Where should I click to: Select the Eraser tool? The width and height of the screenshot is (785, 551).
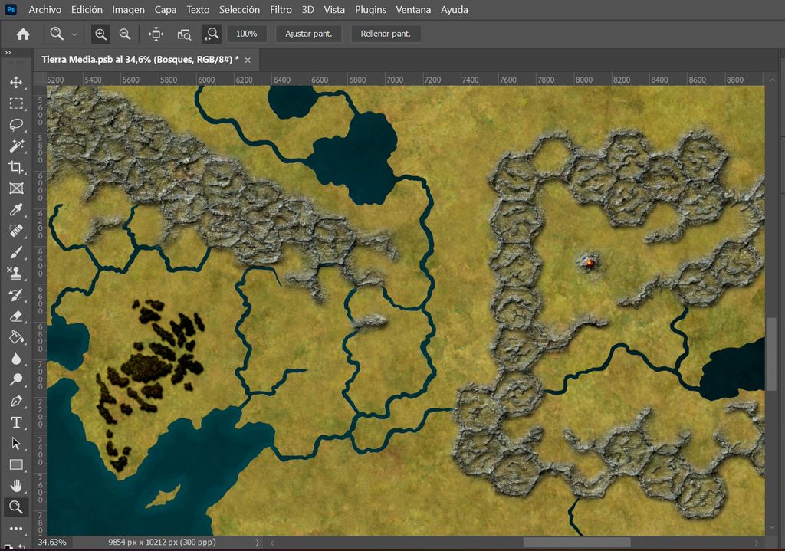[17, 315]
